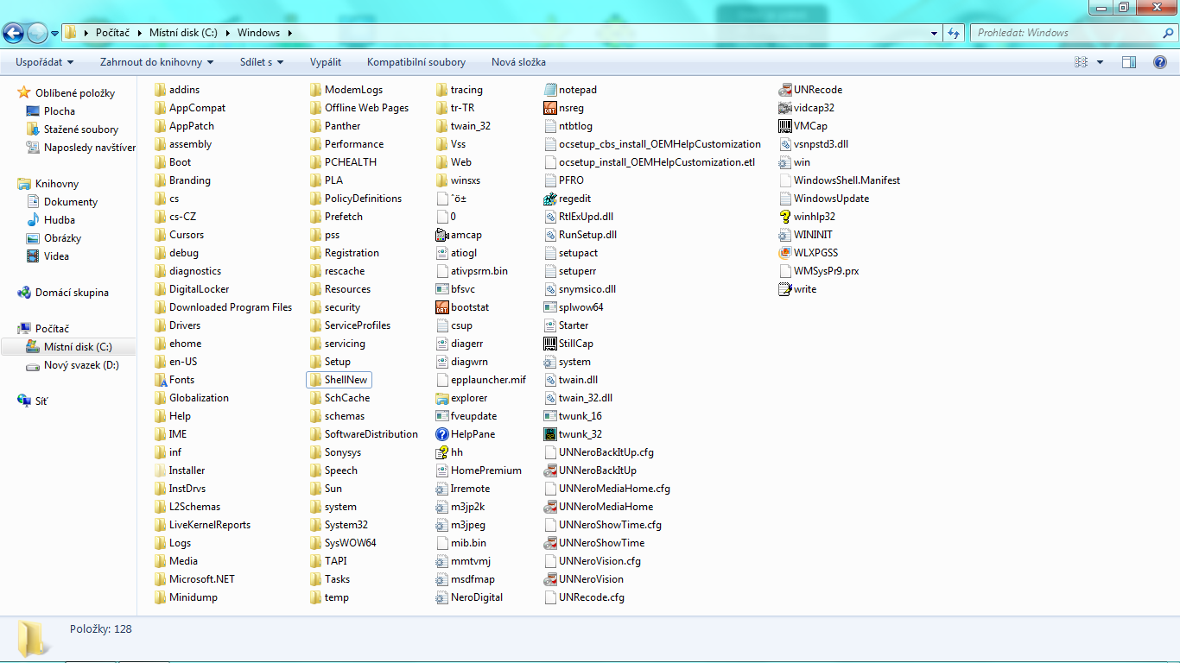Select Plocha in navigation pane
The height and width of the screenshot is (663, 1180).
[60, 111]
